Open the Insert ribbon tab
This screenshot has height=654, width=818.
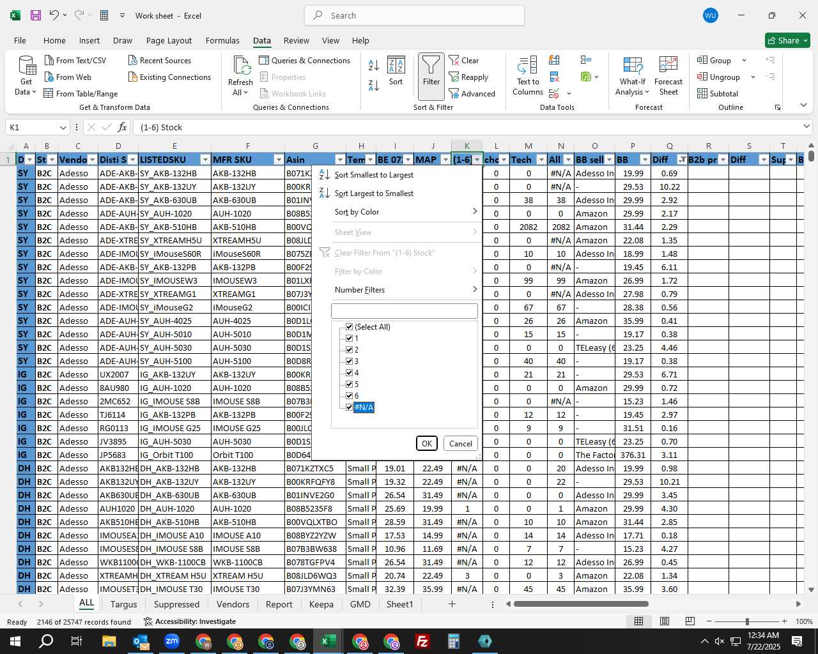89,40
